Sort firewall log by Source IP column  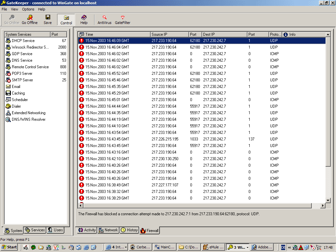click(x=170, y=34)
